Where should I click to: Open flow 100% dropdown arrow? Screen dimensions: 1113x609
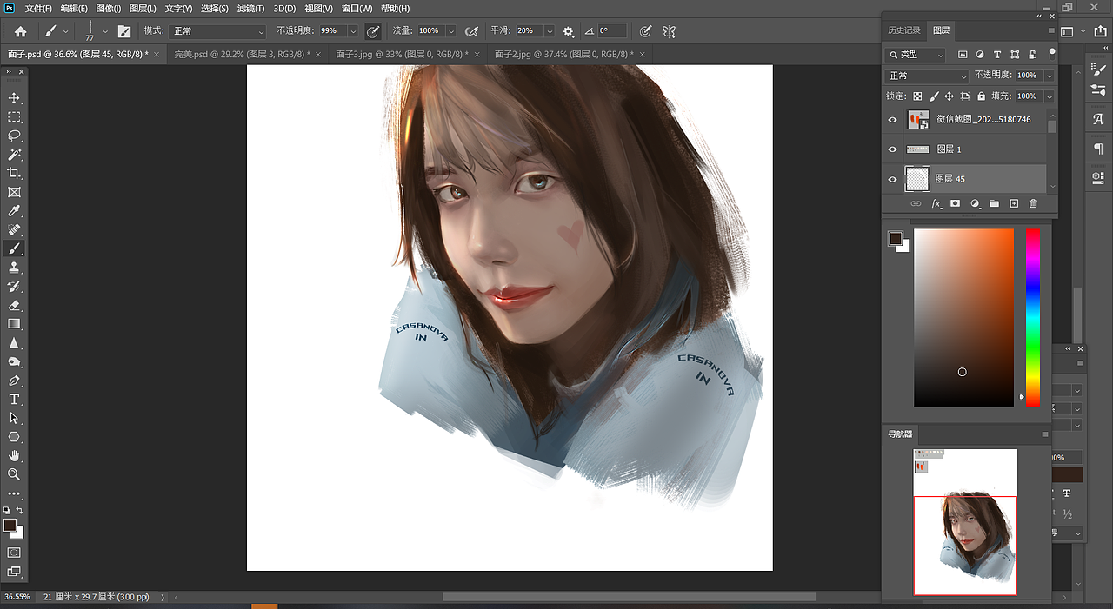[451, 31]
